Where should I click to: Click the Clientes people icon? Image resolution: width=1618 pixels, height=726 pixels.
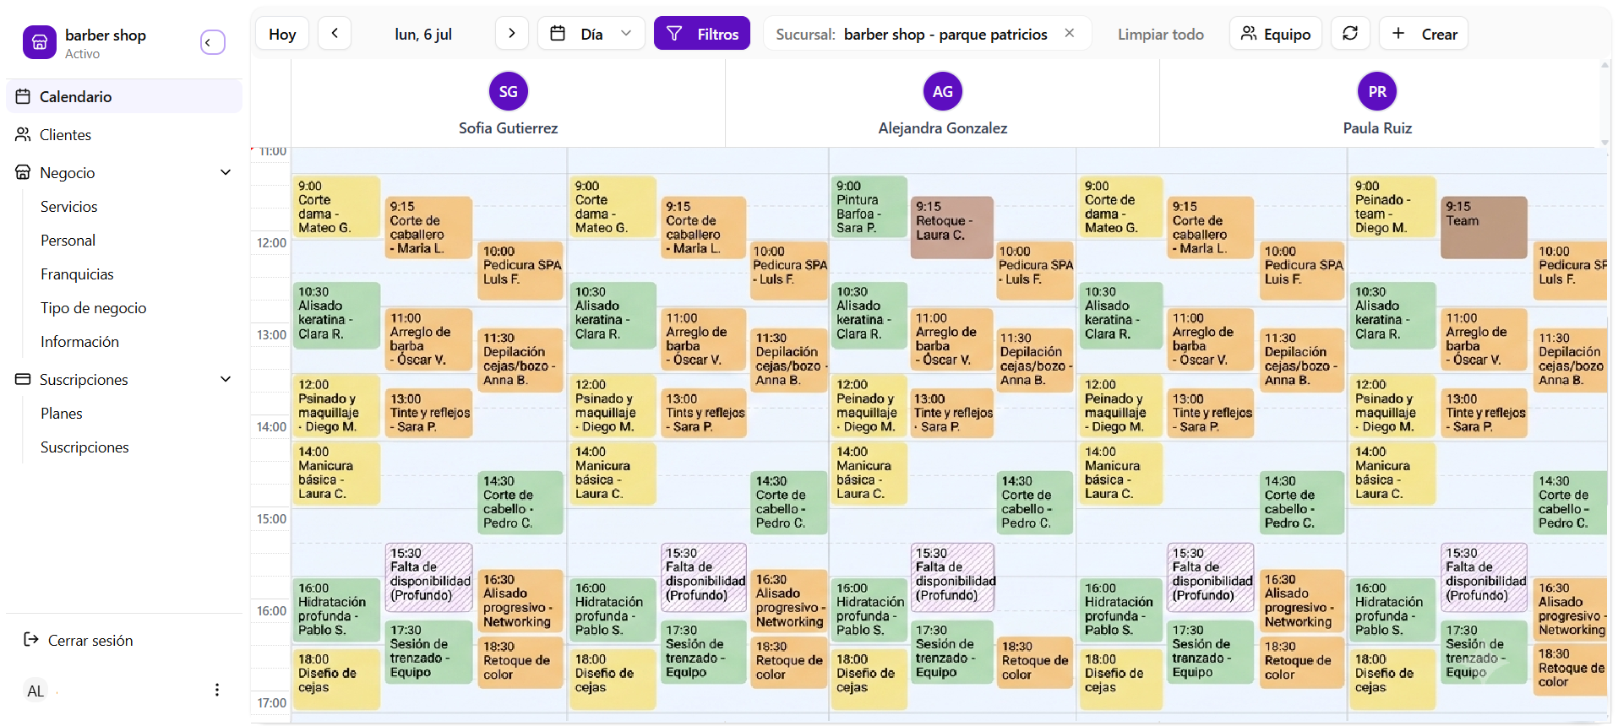click(23, 134)
